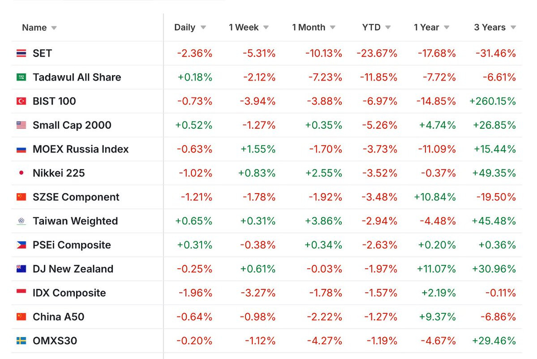Click BIST 100's +260.15% three-year value
This screenshot has width=537, height=359.
(x=493, y=101)
